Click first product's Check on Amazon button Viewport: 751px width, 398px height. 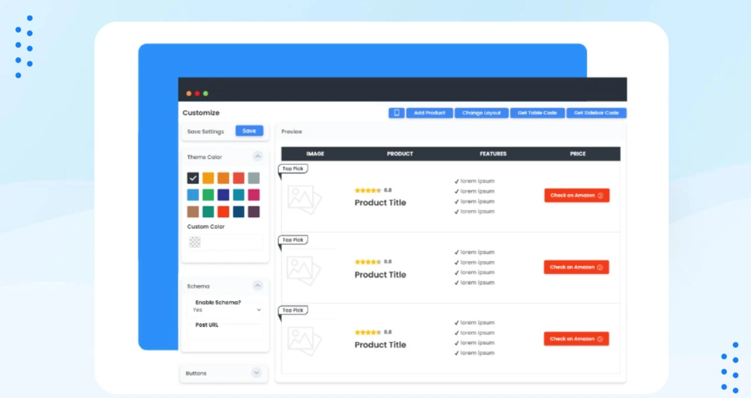[576, 196]
